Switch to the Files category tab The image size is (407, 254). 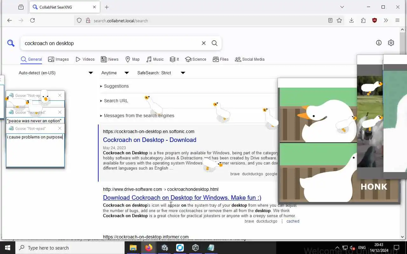click(x=221, y=59)
